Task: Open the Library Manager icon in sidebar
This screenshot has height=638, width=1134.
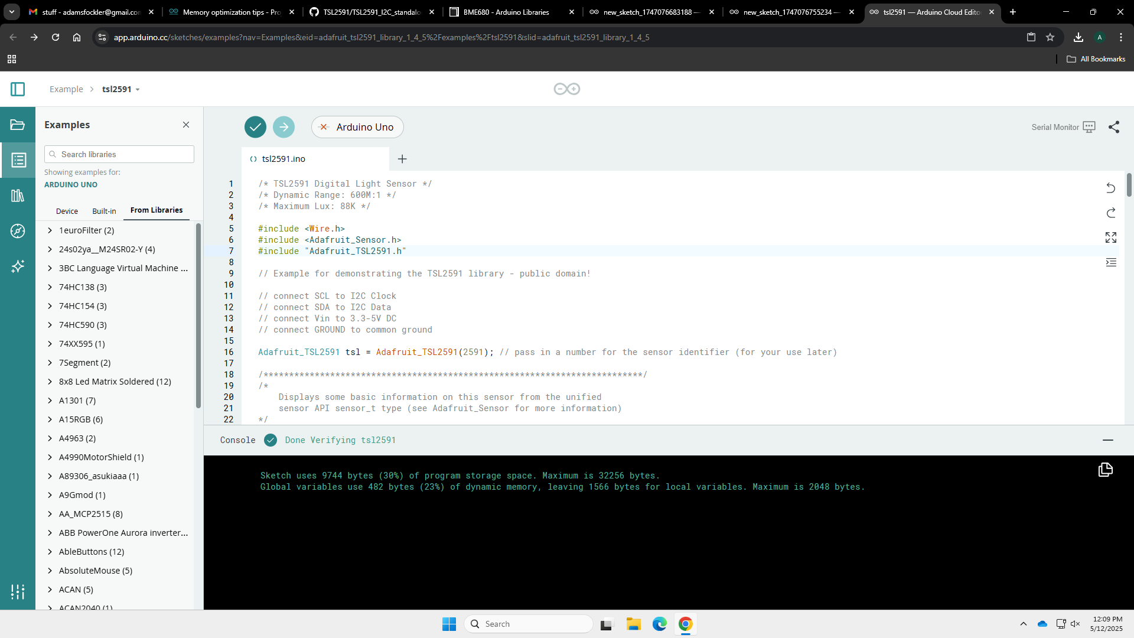Action: (18, 196)
